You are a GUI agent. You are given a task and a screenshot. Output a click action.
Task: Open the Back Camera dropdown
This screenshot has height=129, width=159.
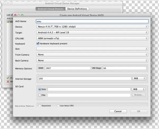pos(92,61)
